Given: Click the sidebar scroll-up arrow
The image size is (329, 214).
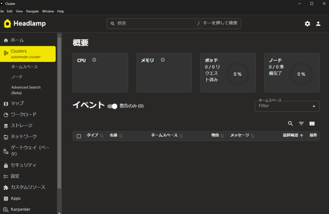Looking at the screenshot, I should (x=59, y=35).
